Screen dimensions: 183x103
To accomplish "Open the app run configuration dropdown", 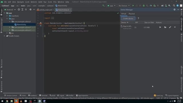I will click(111, 6).
